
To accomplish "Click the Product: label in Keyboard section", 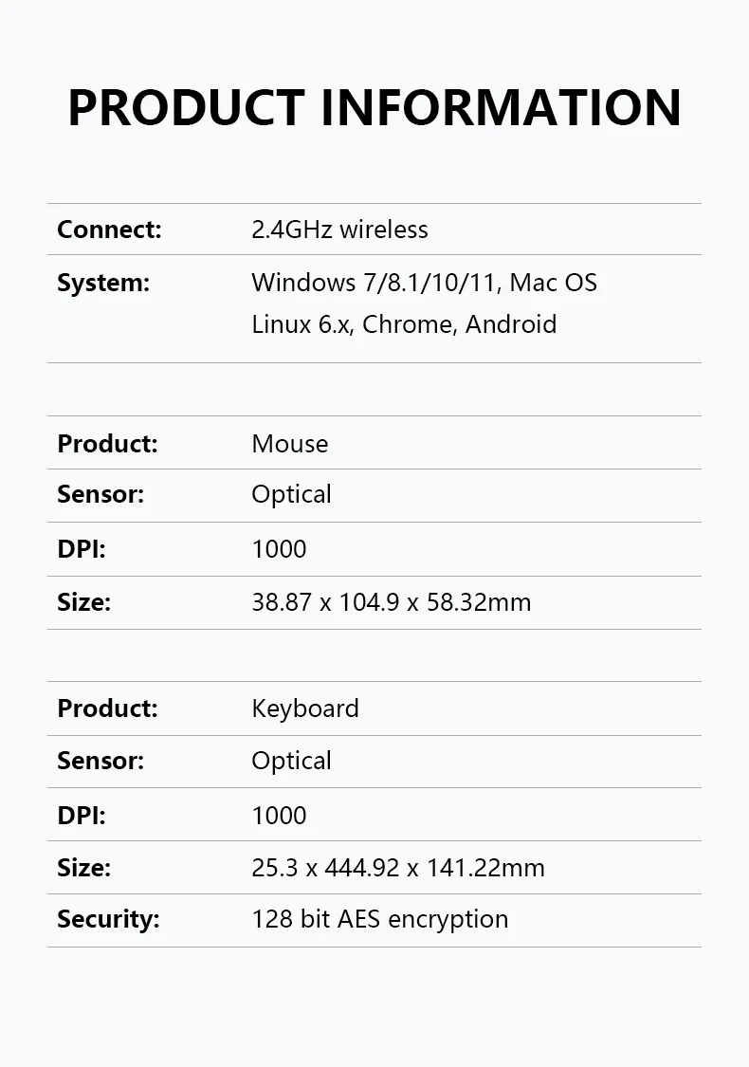I will [107, 708].
